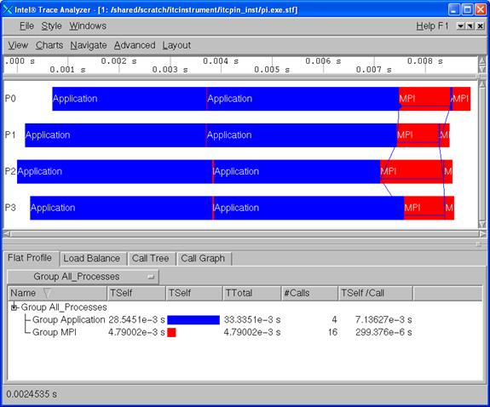The image size is (490, 407).
Task: Click the MPI #Calls value 16
Action: click(x=332, y=332)
